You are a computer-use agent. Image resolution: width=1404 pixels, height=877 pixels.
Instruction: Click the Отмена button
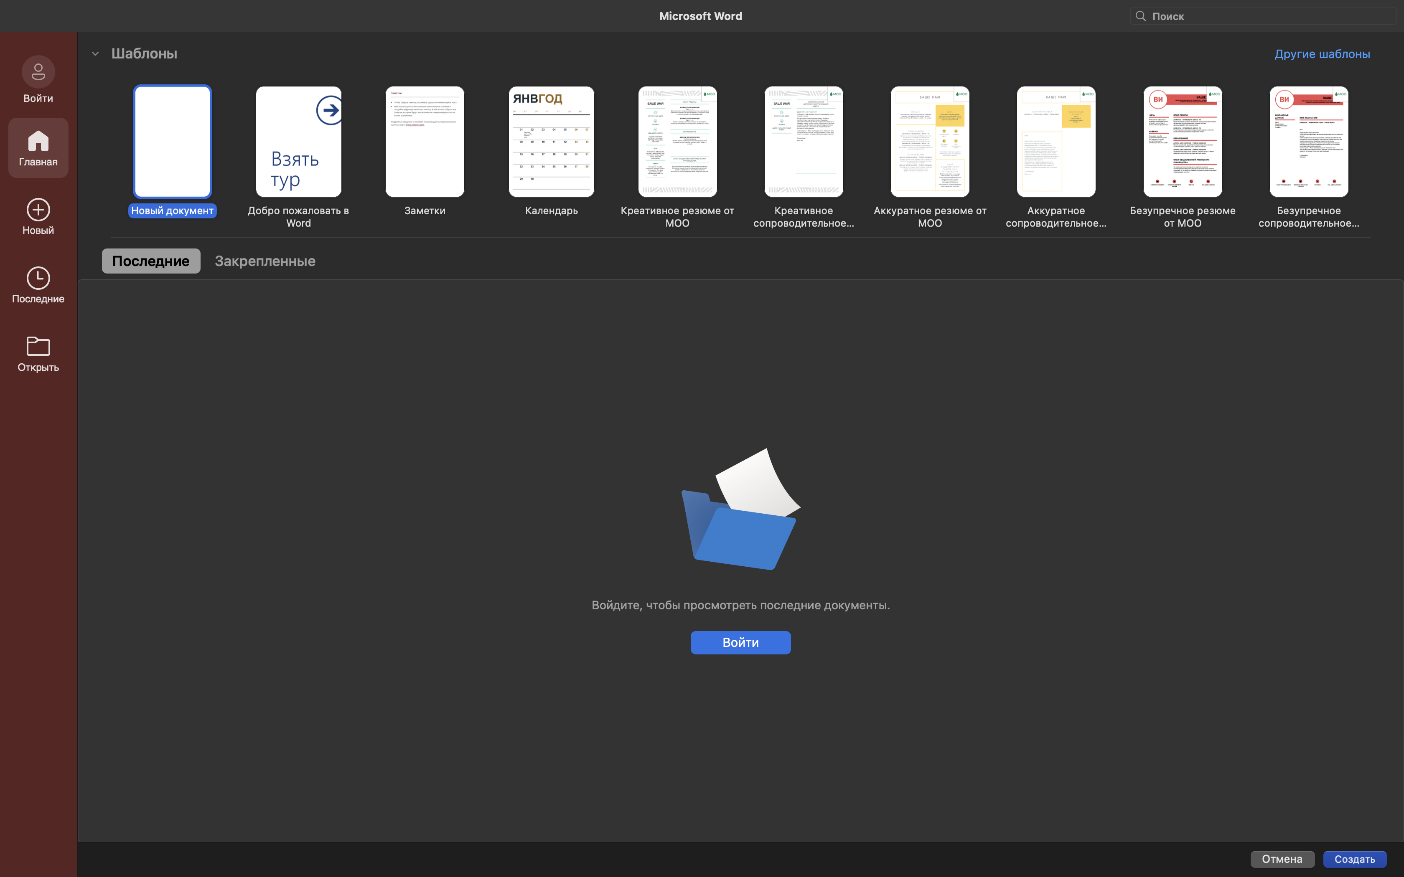pos(1282,859)
